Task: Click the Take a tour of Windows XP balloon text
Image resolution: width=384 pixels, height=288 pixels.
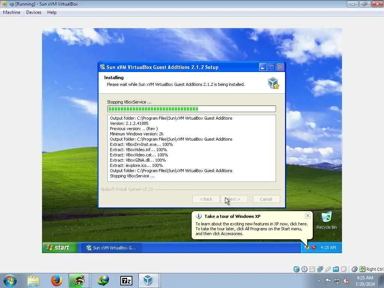Action: (x=232, y=216)
